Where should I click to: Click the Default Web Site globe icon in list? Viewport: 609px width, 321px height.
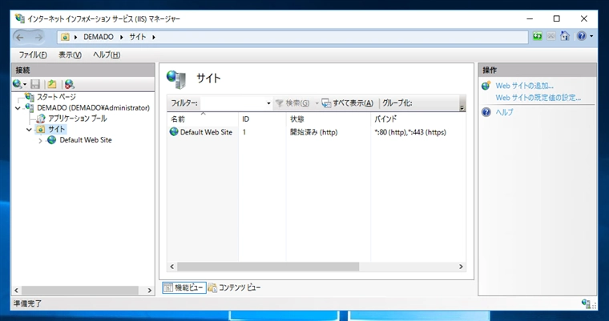(174, 132)
